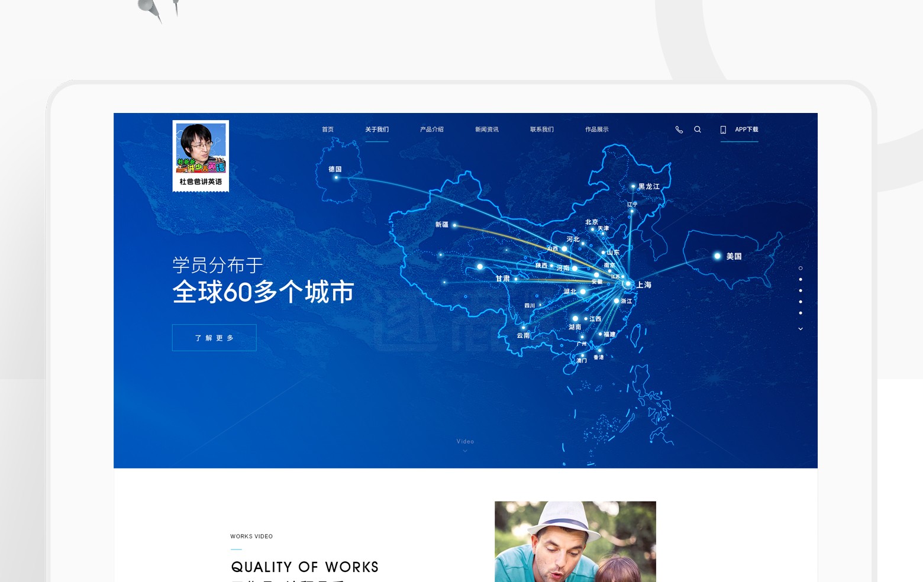Click the 云南 map label

tap(524, 335)
